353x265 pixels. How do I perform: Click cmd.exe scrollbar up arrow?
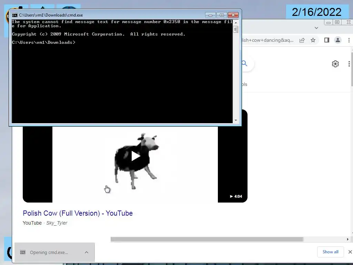(236, 22)
